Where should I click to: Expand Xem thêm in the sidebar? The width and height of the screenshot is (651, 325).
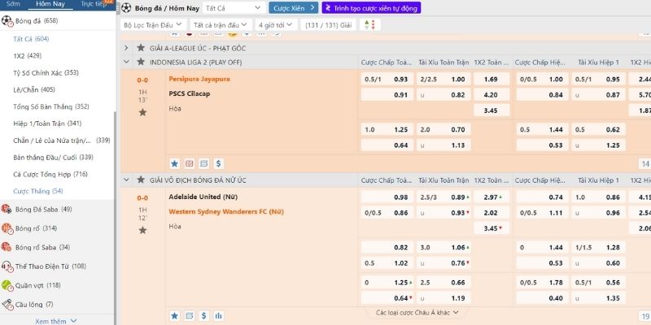[x=56, y=321]
